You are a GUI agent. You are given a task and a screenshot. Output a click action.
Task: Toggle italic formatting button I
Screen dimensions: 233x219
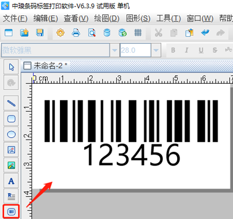tap(187, 50)
